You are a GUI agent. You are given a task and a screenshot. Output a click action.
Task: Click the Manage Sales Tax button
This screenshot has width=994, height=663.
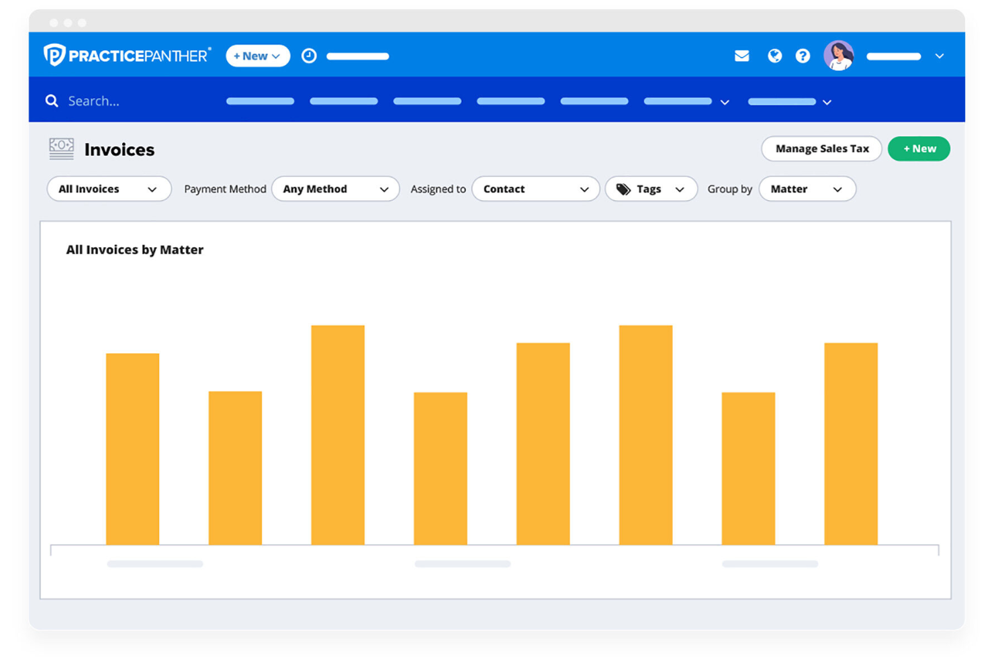click(x=821, y=148)
